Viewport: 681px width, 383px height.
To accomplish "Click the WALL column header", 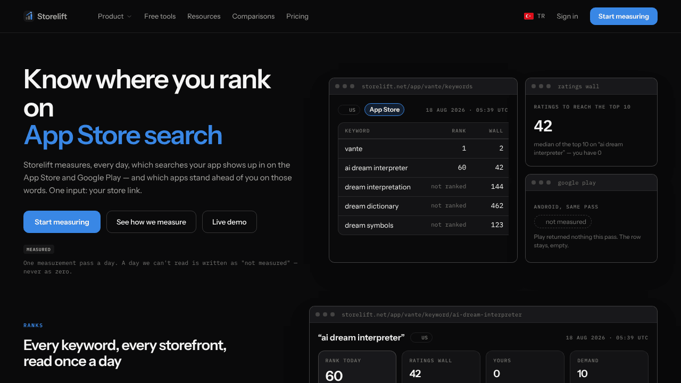I will [496, 131].
